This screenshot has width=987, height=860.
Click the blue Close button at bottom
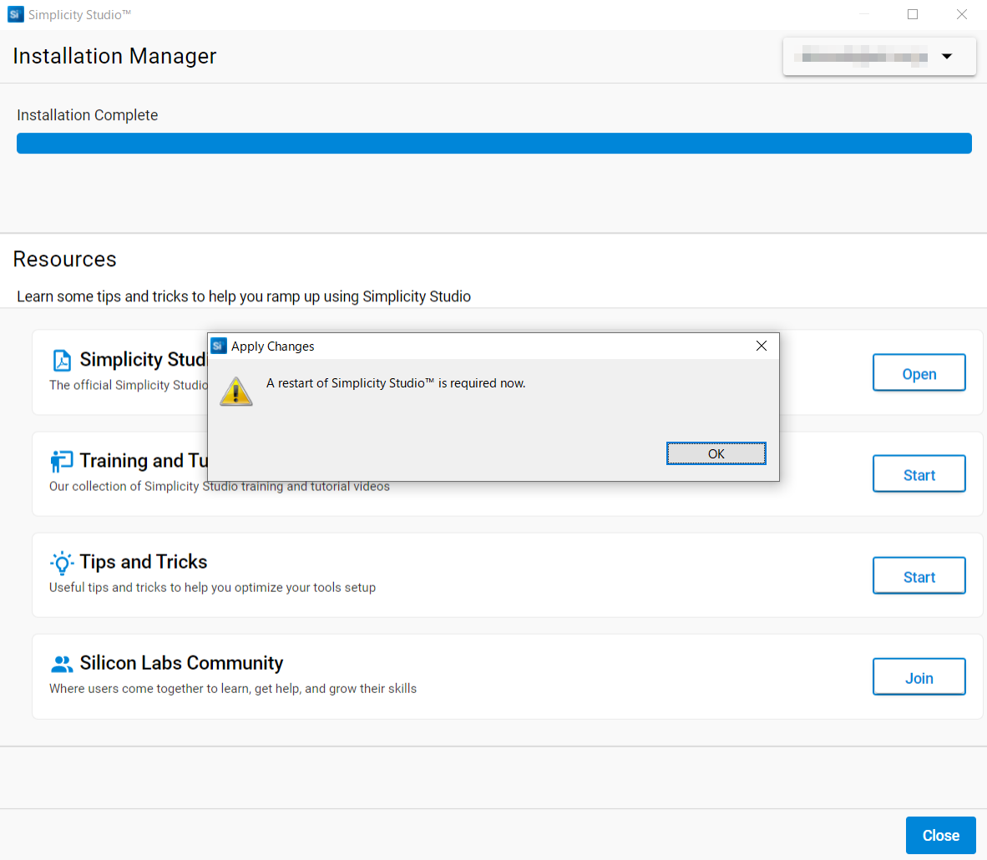point(940,836)
